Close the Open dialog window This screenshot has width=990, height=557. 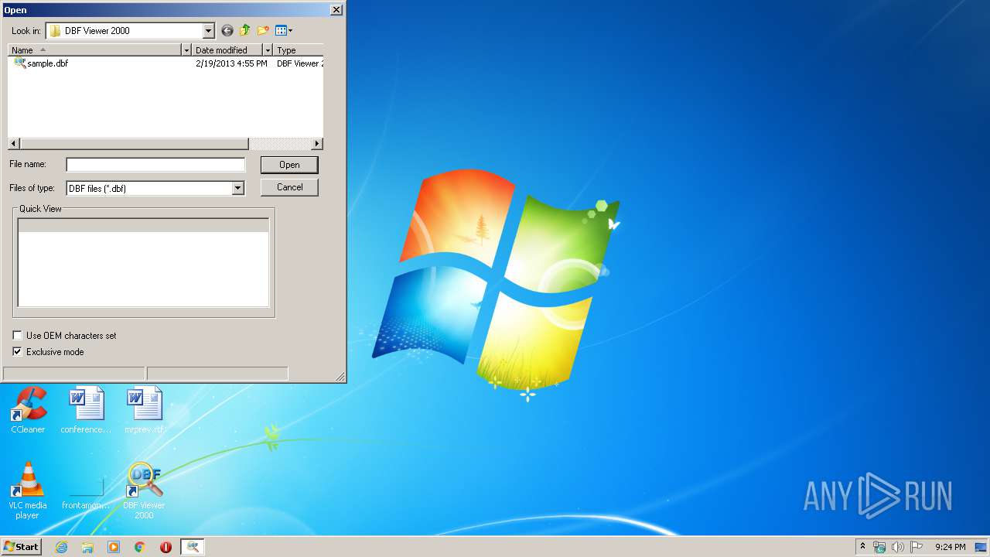click(336, 10)
